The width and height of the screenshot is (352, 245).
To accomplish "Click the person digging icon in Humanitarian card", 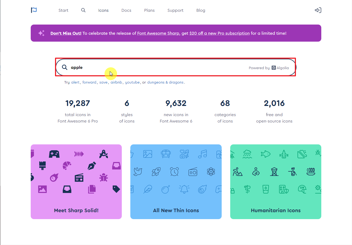I will (x=237, y=172).
